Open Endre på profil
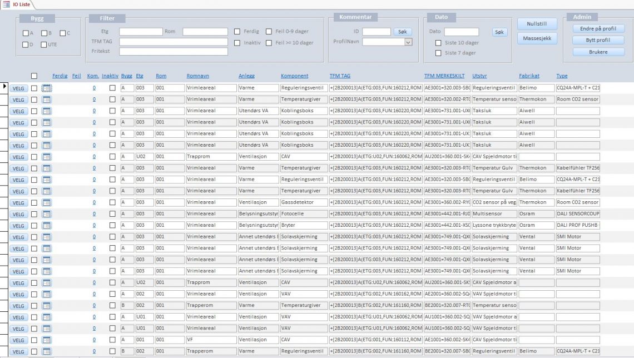This screenshot has height=358, width=634. 598,29
